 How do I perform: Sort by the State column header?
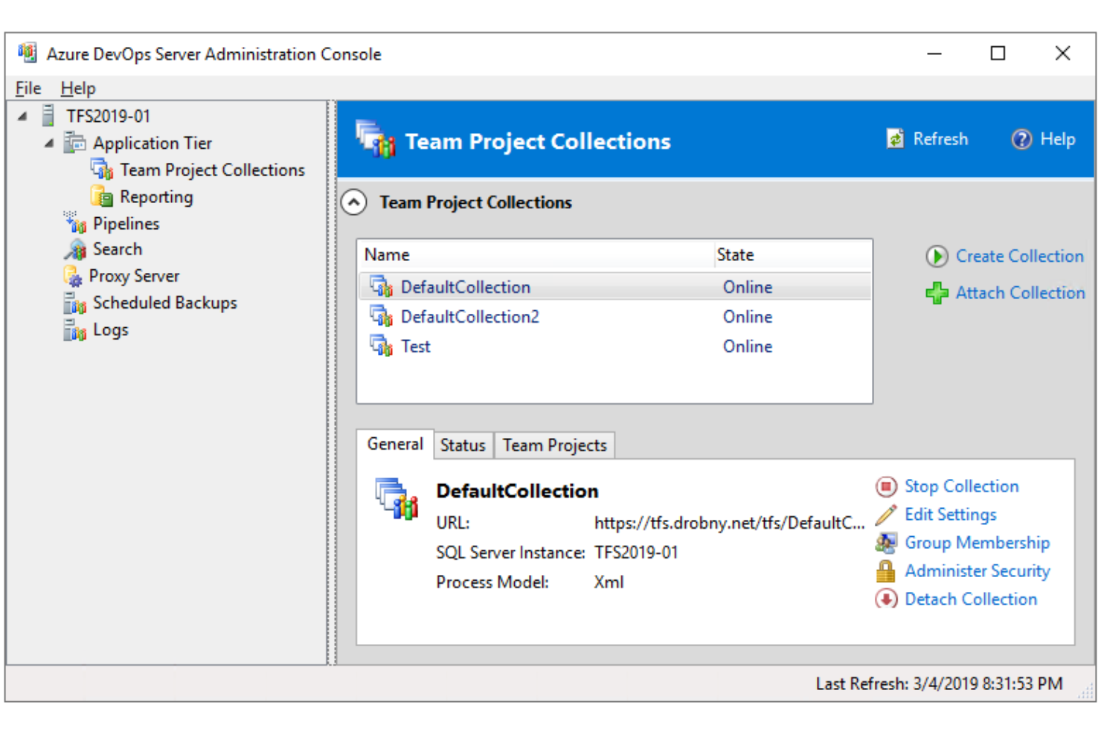tap(792, 255)
